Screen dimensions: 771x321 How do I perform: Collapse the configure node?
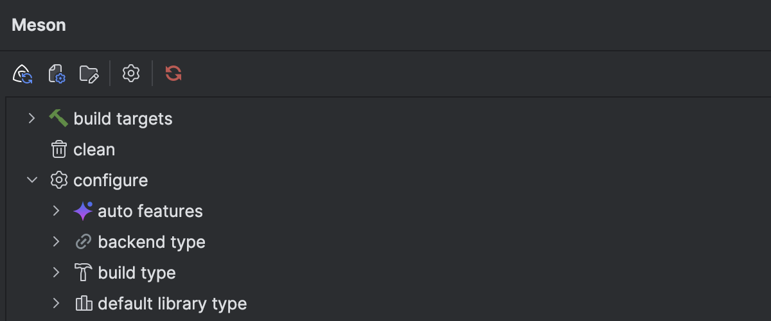click(31, 180)
